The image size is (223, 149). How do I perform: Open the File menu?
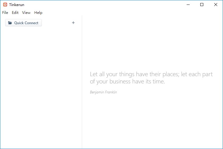pos(5,13)
